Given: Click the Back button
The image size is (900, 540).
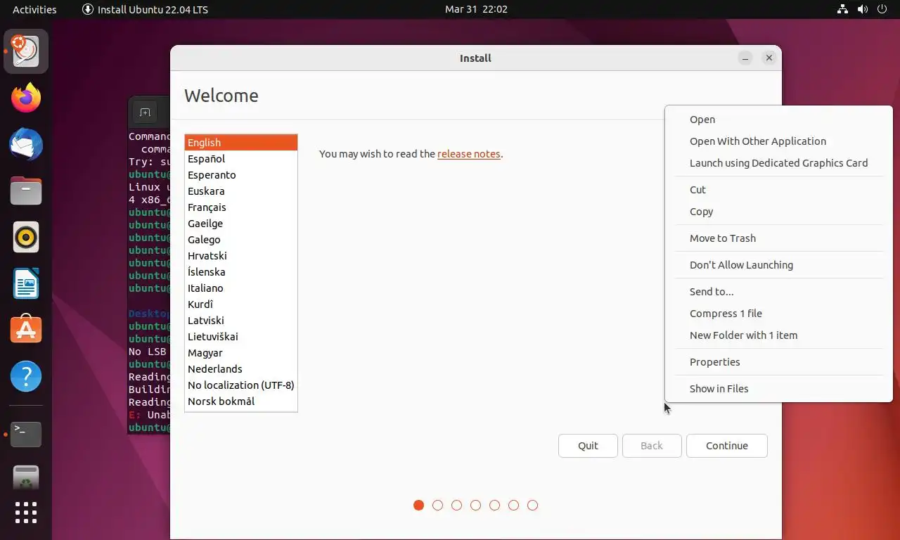Looking at the screenshot, I should point(652,446).
